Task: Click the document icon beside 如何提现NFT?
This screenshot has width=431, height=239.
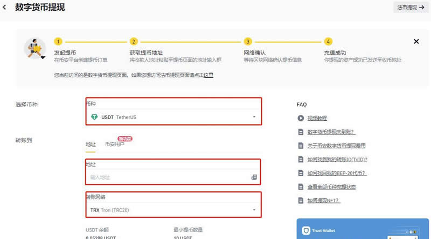Action: coord(301,200)
